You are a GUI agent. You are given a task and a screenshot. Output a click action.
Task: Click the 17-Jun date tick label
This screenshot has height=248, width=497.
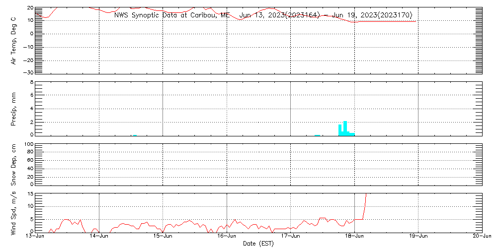pyautogui.click(x=291, y=237)
